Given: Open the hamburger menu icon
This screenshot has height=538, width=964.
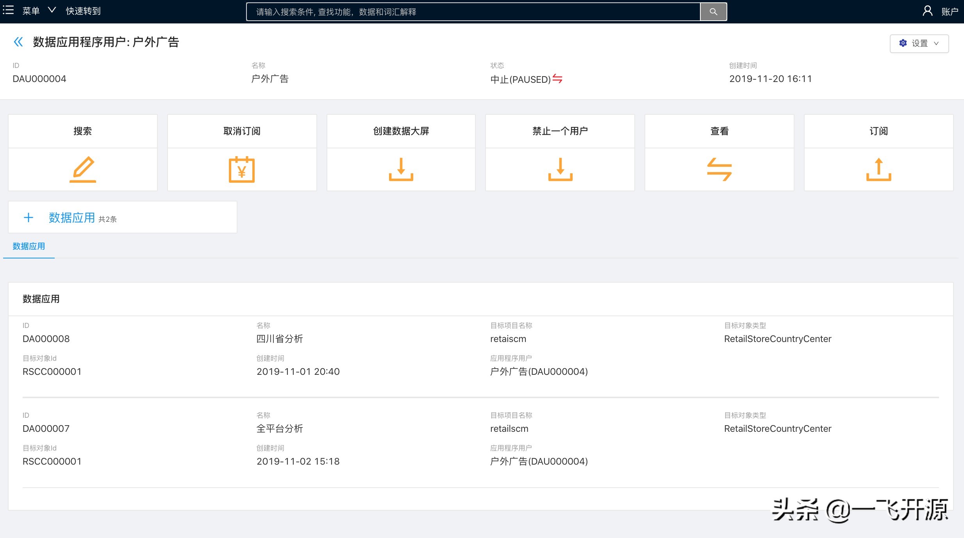Looking at the screenshot, I should point(8,10).
